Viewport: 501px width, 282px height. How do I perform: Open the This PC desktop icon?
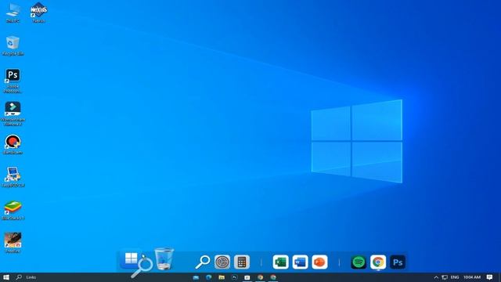13,13
